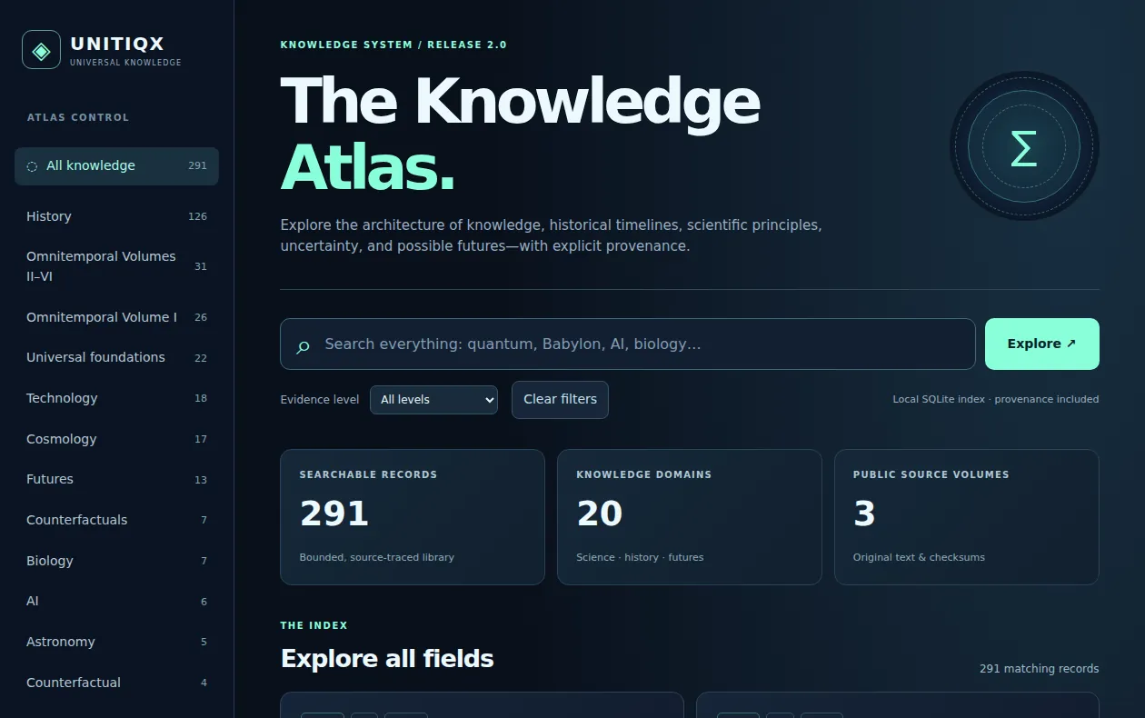Open Omnitemporal Volume I category
The image size is (1145, 718).
(116, 317)
